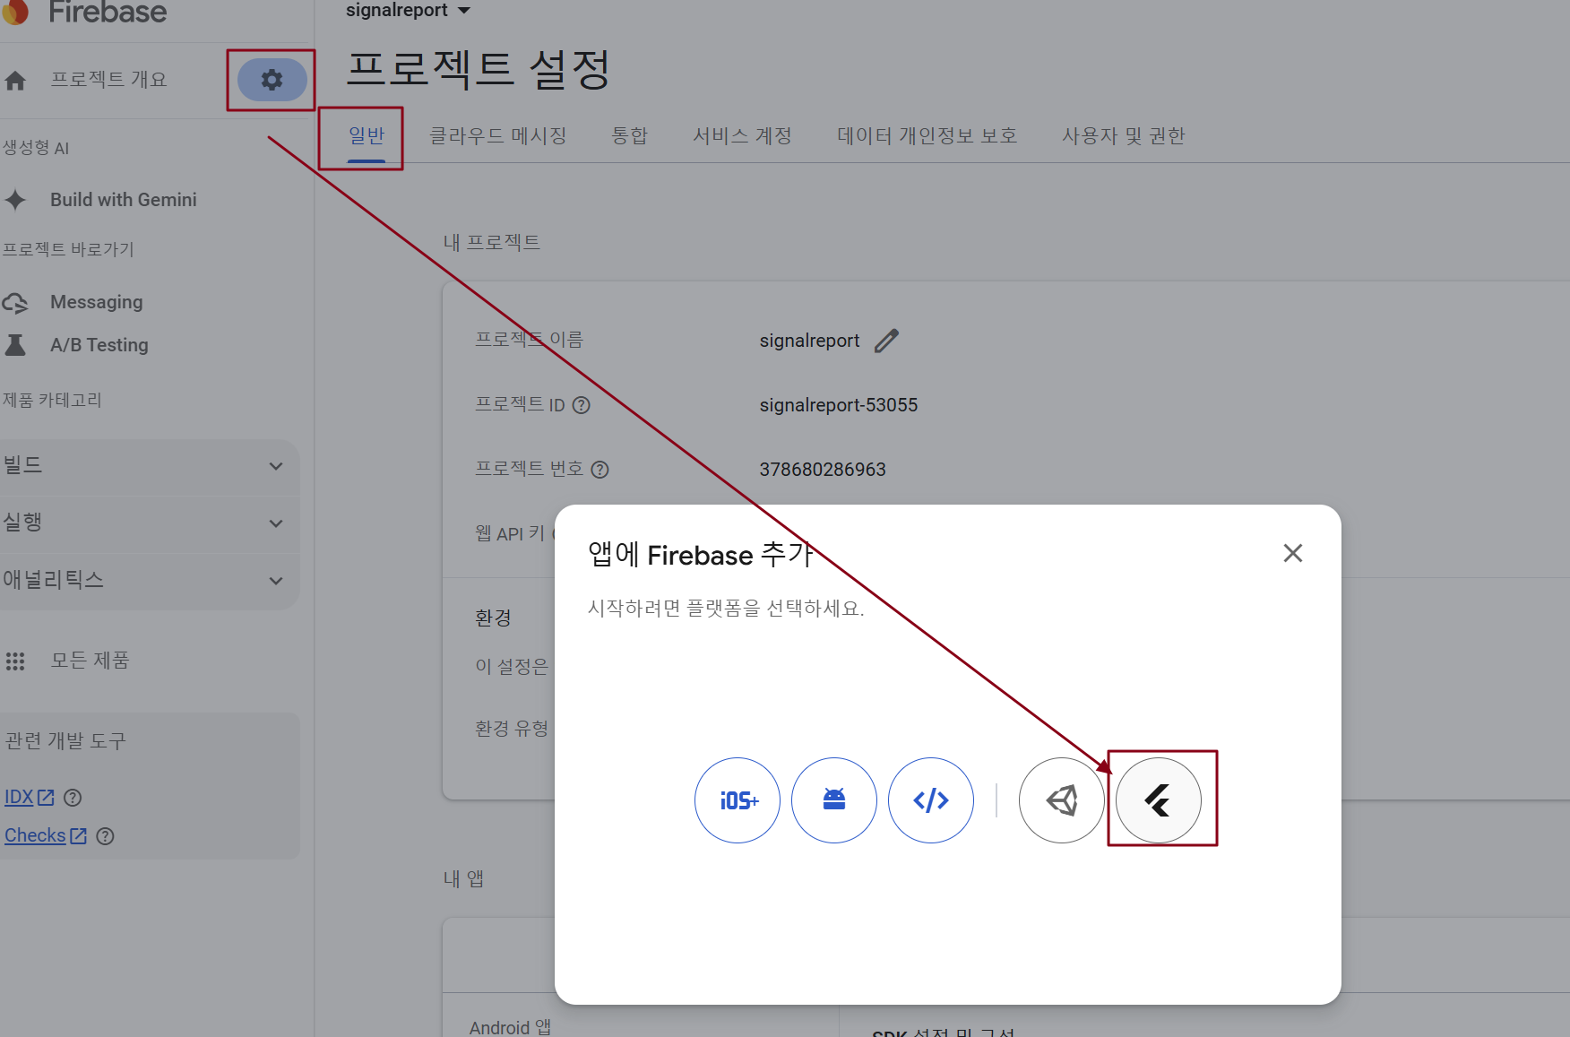Select the Unity platform icon

1062,800
